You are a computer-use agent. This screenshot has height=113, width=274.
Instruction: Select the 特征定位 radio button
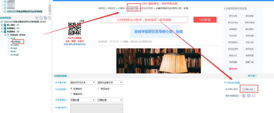99,89
